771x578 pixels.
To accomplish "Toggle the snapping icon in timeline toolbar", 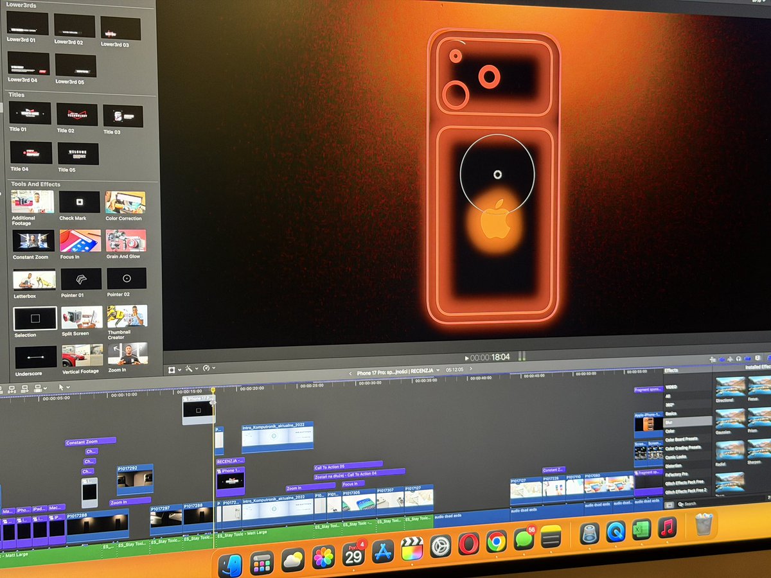I will pyautogui.click(x=747, y=359).
